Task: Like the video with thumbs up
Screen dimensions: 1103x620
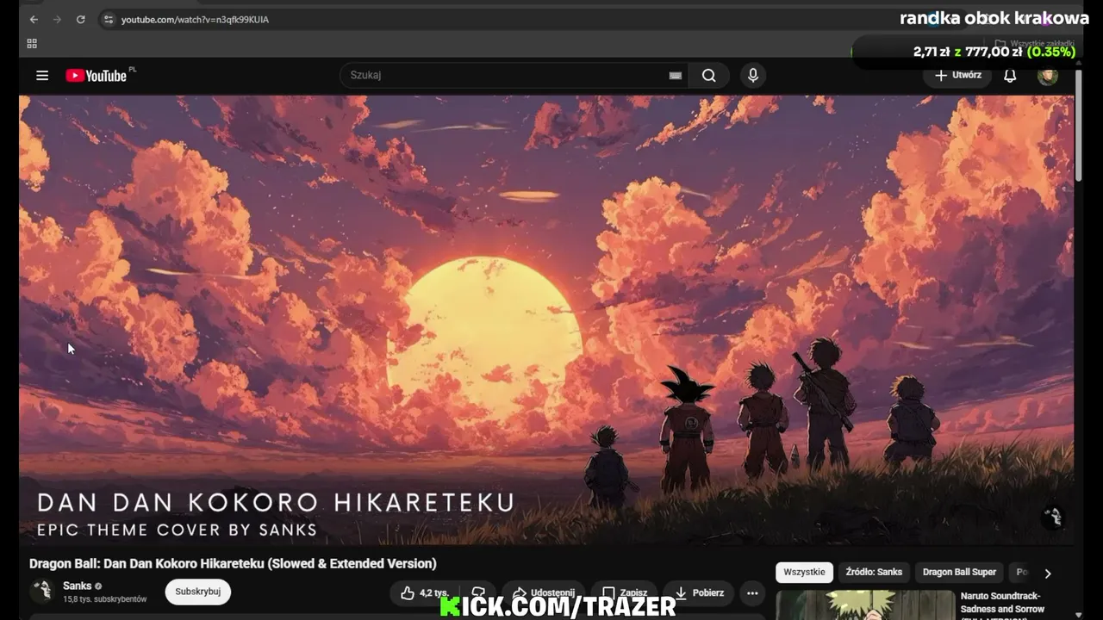Action: point(424,592)
